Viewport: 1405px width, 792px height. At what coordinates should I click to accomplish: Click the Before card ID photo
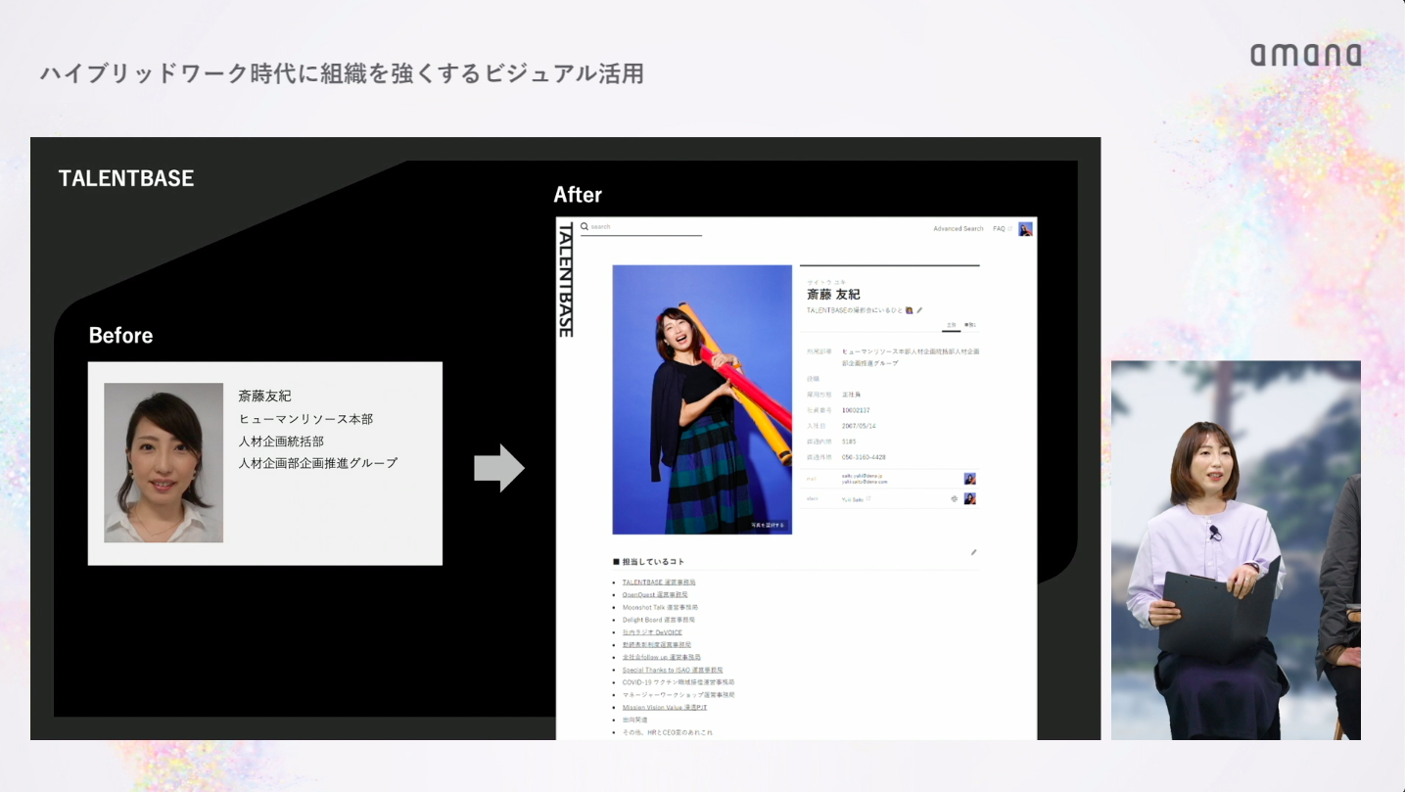[164, 462]
